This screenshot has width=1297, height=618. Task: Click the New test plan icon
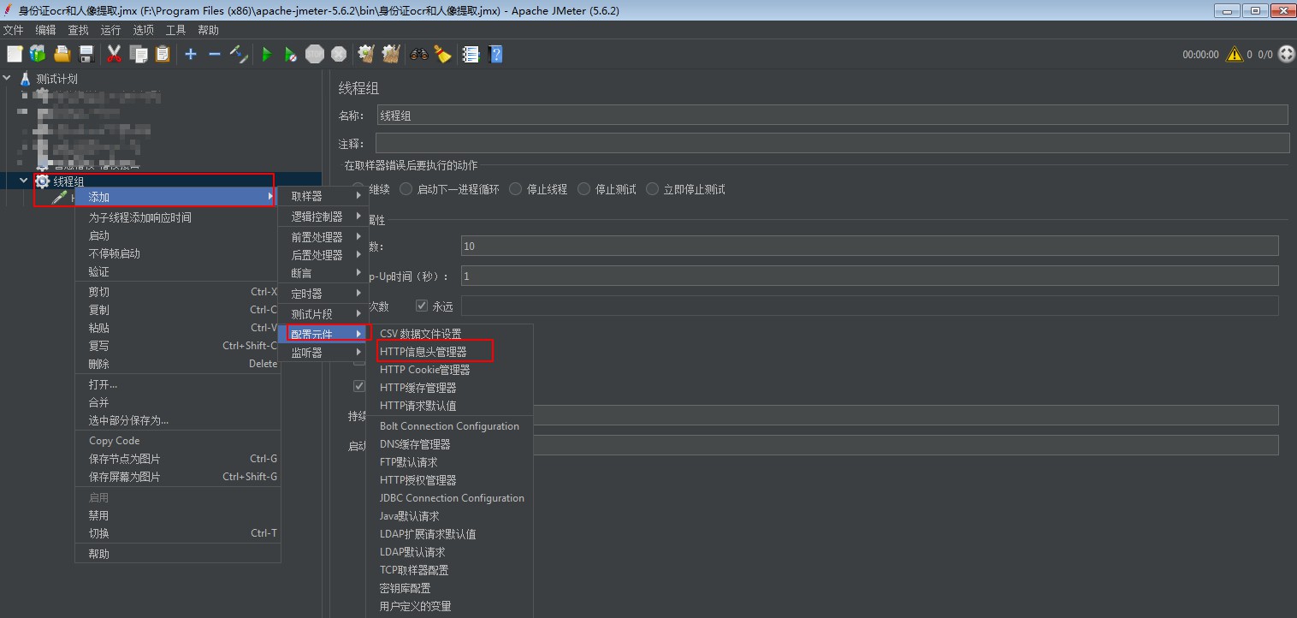[x=15, y=54]
